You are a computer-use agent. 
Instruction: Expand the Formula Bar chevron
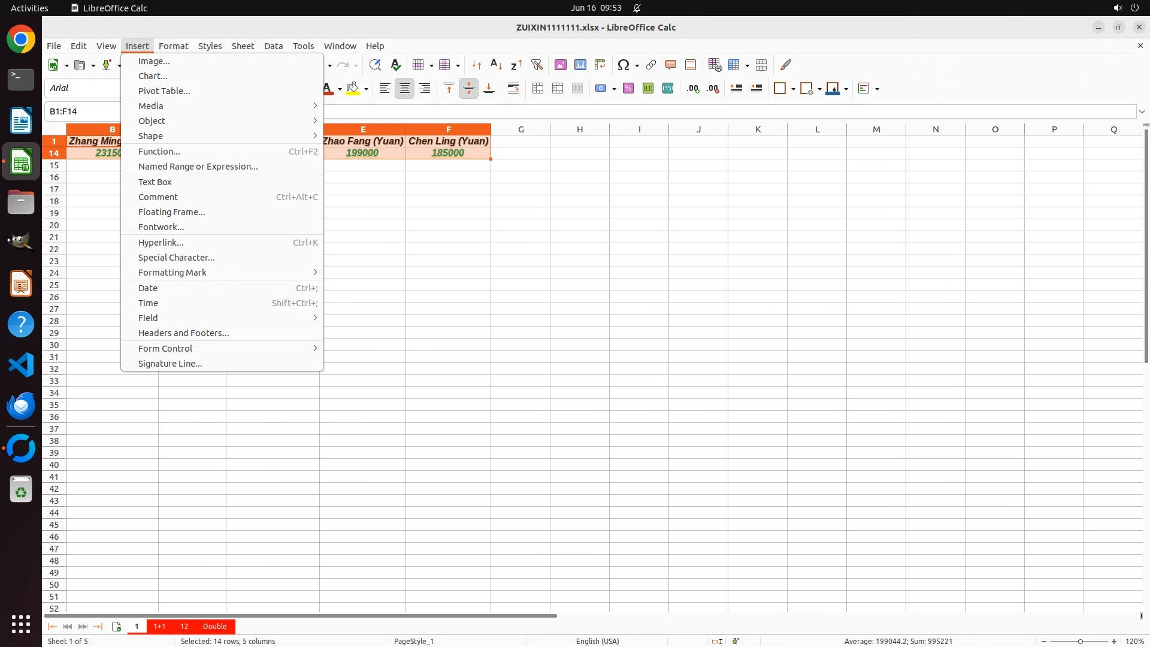tap(1142, 111)
